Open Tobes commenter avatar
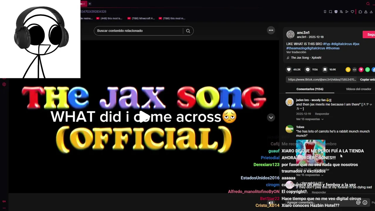This screenshot has width=375, height=211. pyautogui.click(x=289, y=129)
